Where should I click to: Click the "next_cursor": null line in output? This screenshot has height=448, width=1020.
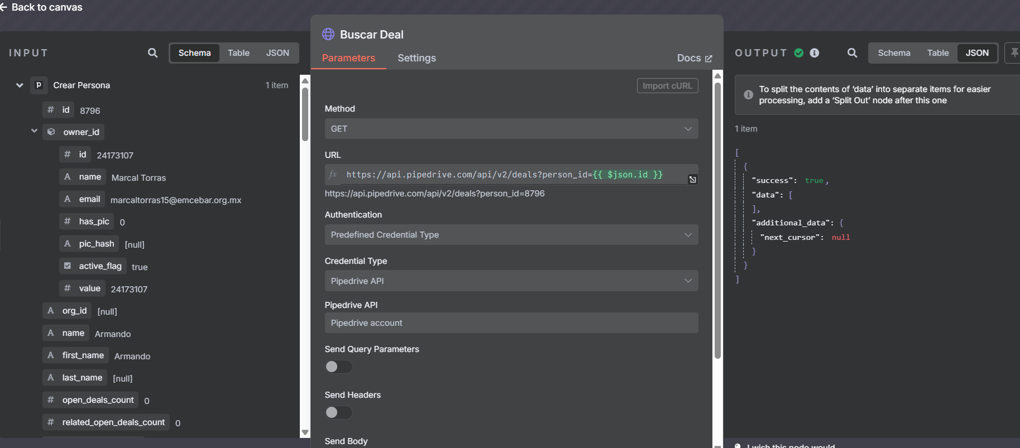(804, 237)
